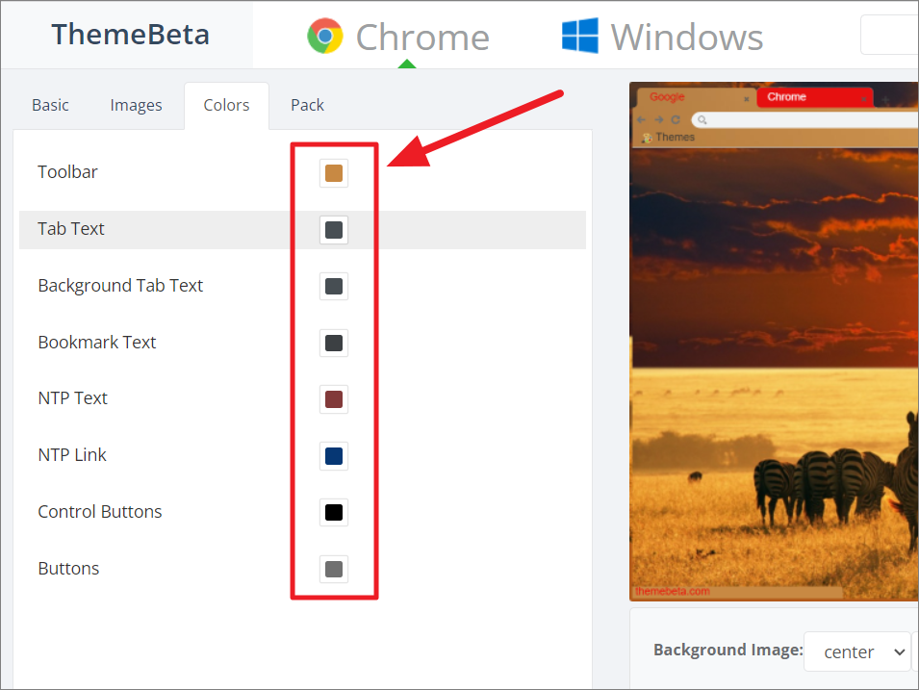Pick the Tab Text color swatch

334,230
